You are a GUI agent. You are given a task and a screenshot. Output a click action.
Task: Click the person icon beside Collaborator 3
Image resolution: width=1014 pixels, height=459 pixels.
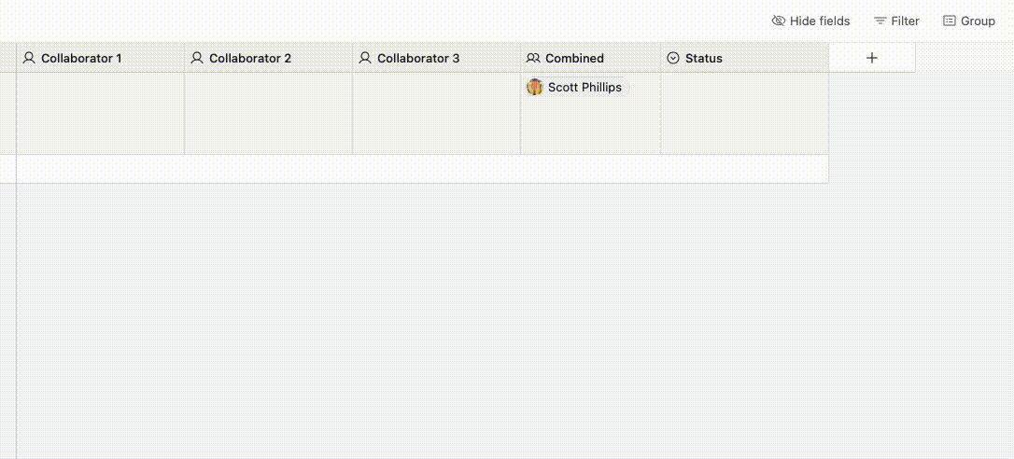[x=365, y=58]
